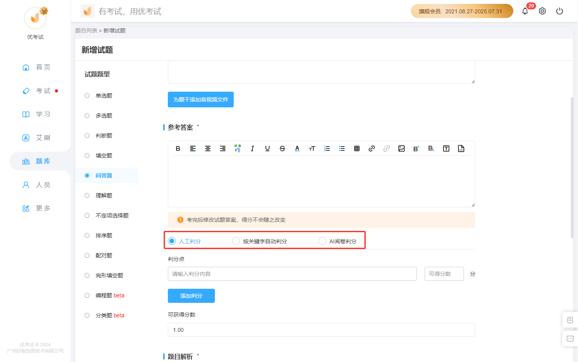578x362 pixels.
Task: Open the floating document icon
Action: pos(570,320)
